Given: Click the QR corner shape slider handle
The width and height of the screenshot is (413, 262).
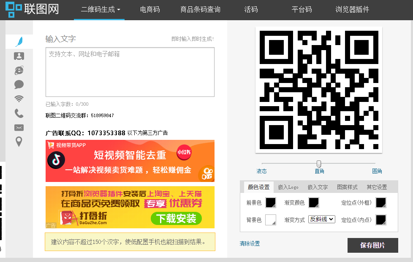Looking at the screenshot, I should coord(319,163).
